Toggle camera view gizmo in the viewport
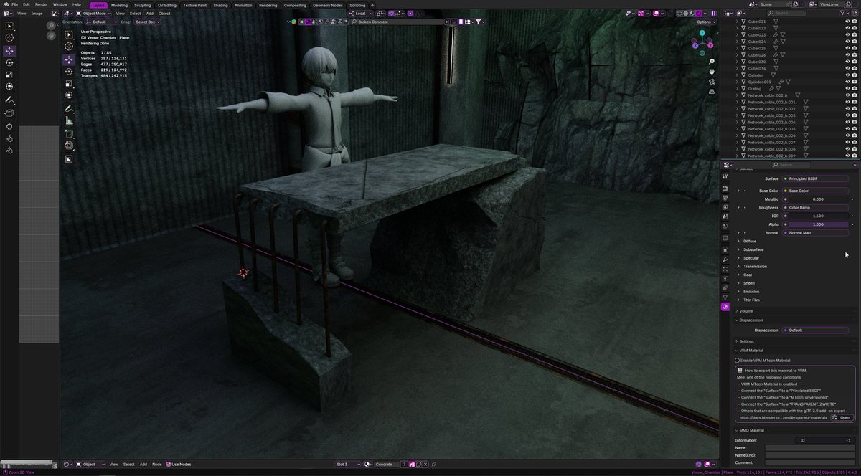Viewport: 861px width, 476px height. point(712,82)
